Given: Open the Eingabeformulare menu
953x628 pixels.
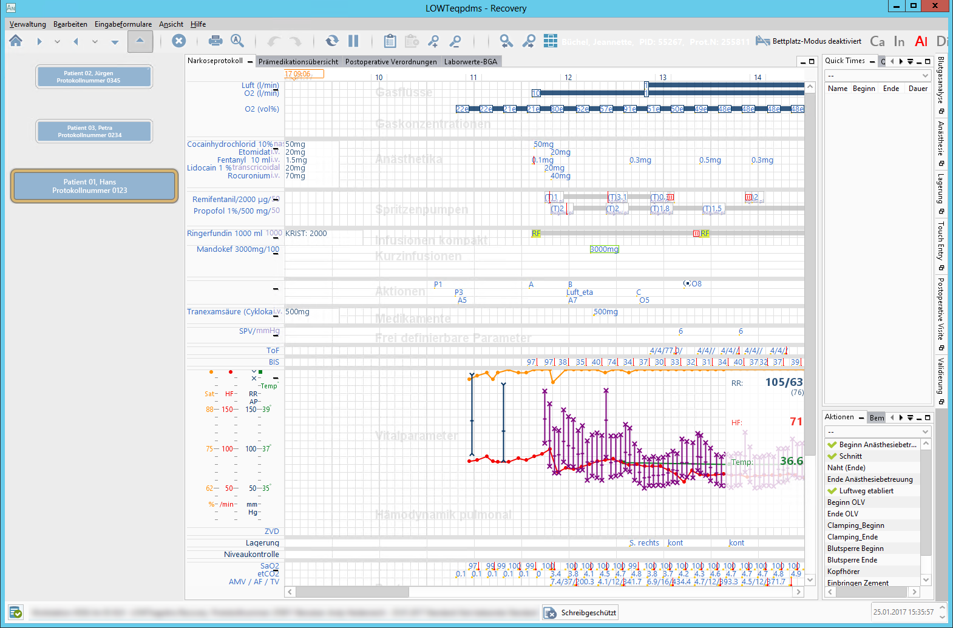Looking at the screenshot, I should pos(123,24).
